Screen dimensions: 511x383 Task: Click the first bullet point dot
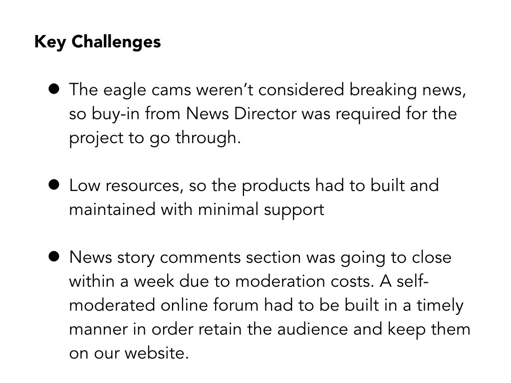54,90
